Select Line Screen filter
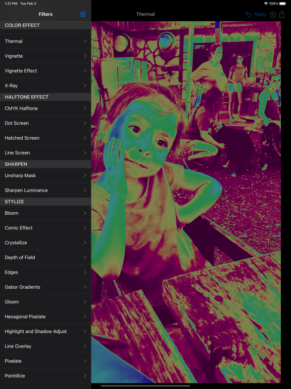 (x=45, y=153)
